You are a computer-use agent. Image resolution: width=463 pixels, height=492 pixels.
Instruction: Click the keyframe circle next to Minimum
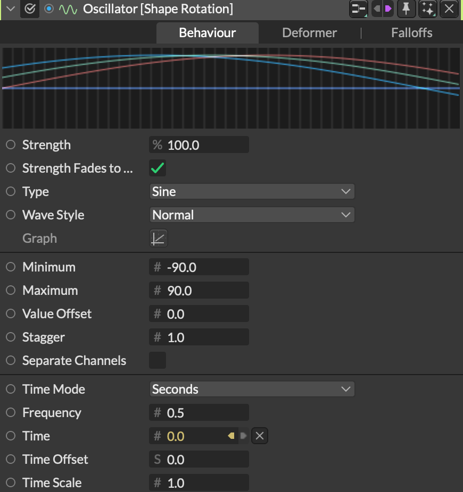pos(10,267)
